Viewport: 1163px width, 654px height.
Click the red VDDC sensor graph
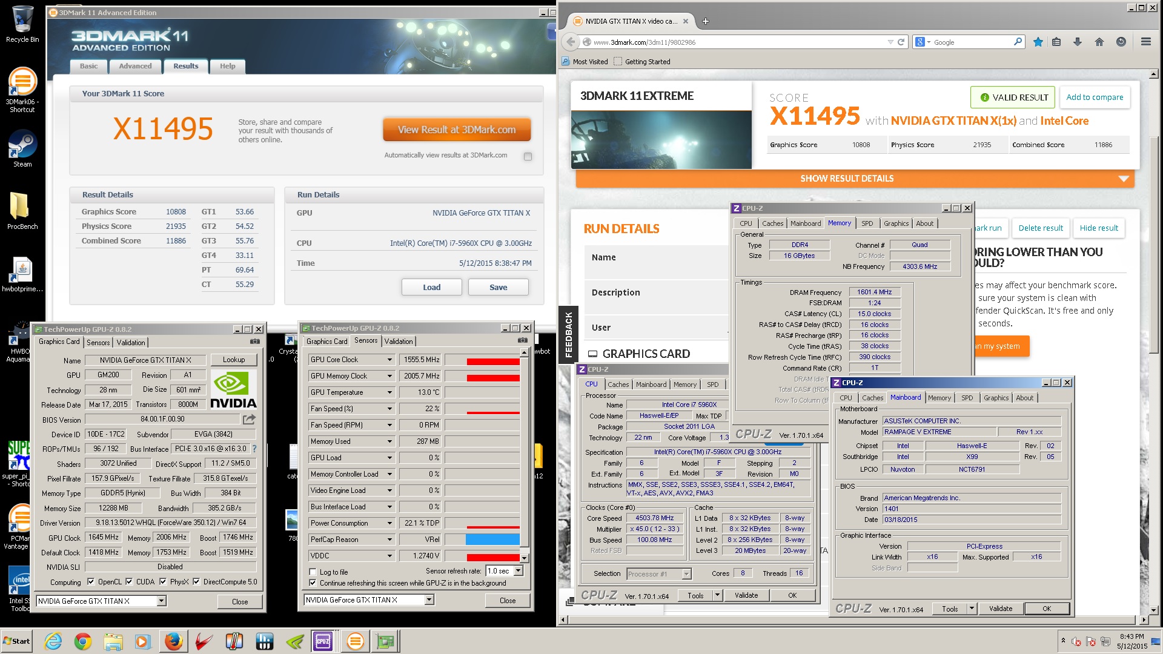coord(493,558)
